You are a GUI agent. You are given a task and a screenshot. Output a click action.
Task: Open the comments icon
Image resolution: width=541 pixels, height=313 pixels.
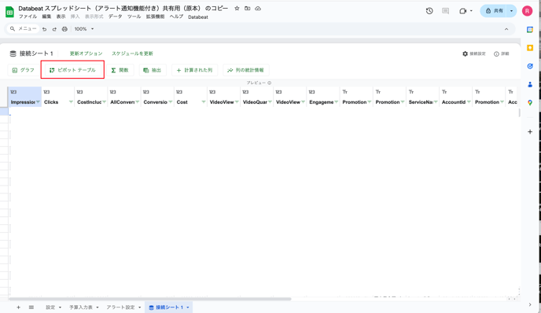click(x=445, y=11)
